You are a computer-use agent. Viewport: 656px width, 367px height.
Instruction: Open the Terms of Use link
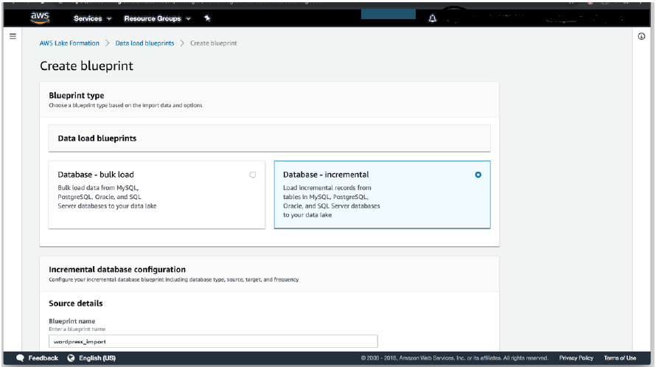pyautogui.click(x=620, y=358)
